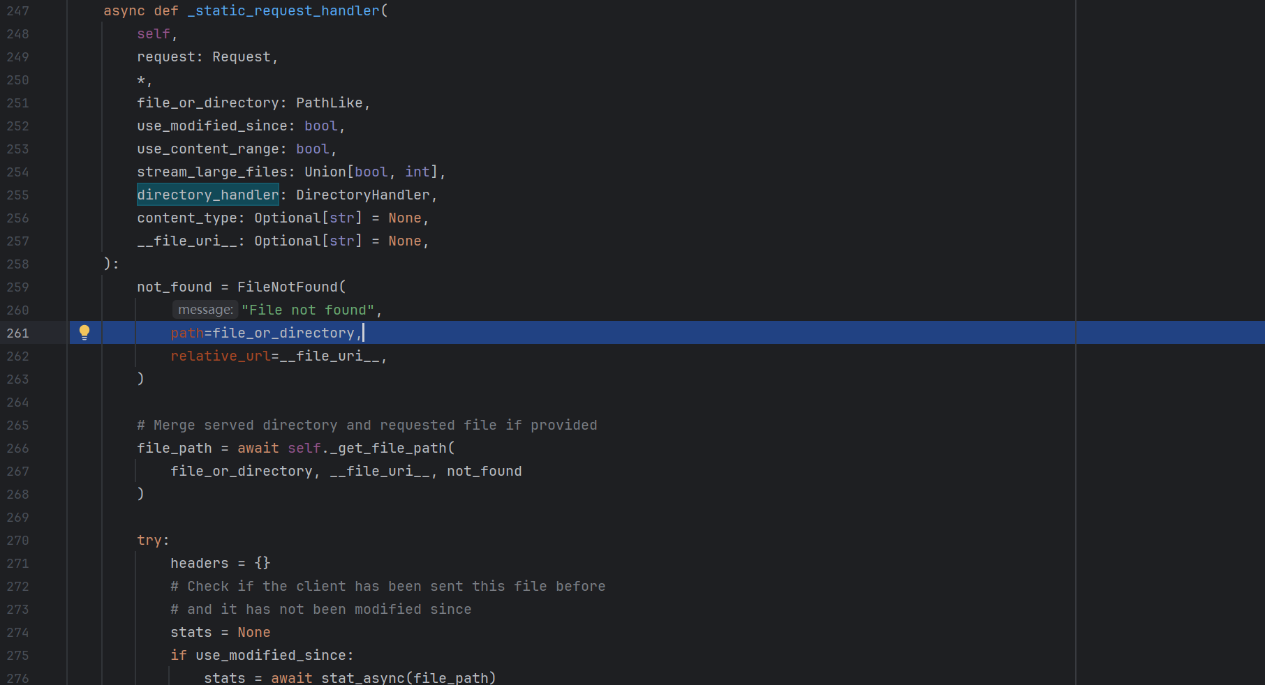Image resolution: width=1265 pixels, height=685 pixels.
Task: Click __file_uri__ parameter on line 257
Action: (187, 241)
